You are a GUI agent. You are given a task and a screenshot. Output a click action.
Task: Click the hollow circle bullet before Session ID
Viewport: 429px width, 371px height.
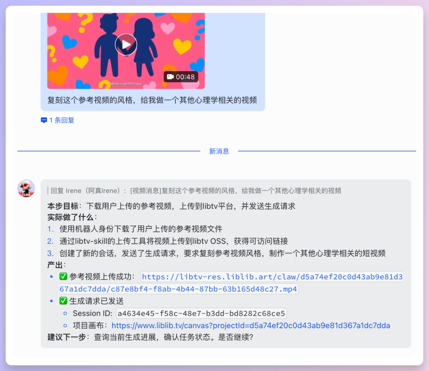tap(66, 313)
